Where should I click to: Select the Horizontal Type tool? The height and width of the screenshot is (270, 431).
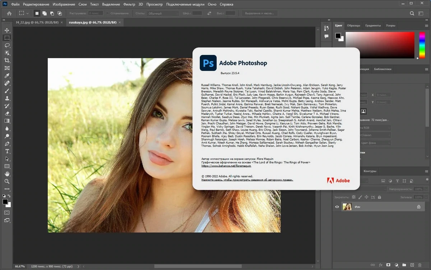coord(7,151)
